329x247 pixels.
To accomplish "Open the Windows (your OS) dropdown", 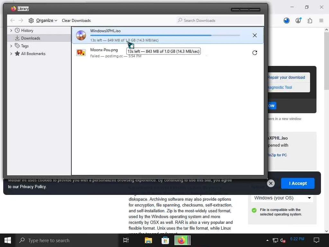I will point(282,198).
